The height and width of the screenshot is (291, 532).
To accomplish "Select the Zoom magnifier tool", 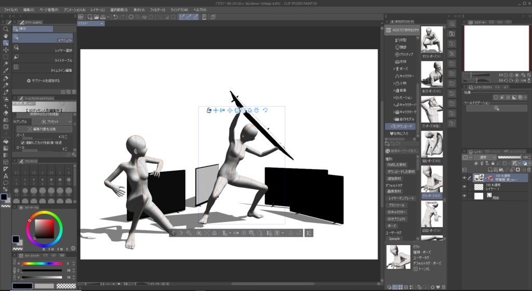I will [6, 29].
